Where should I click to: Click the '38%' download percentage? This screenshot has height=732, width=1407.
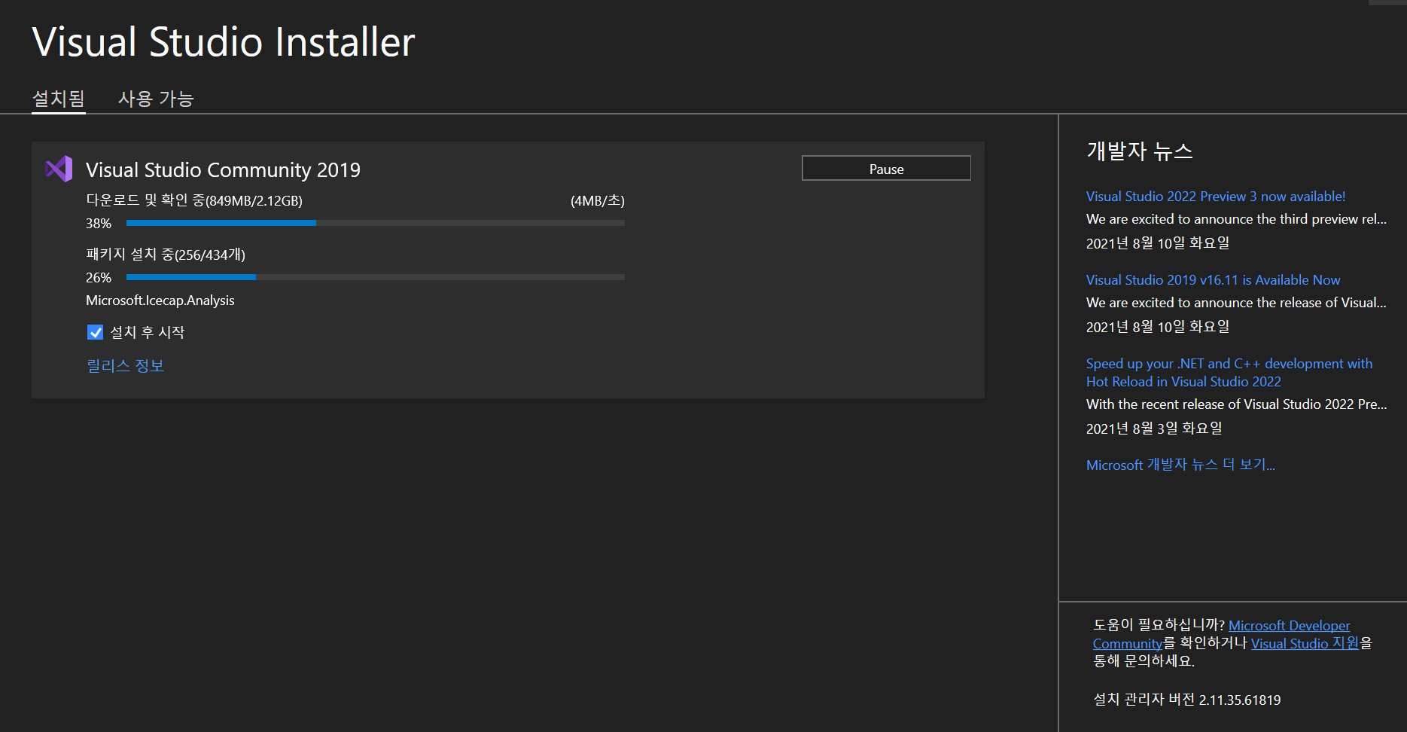(99, 224)
